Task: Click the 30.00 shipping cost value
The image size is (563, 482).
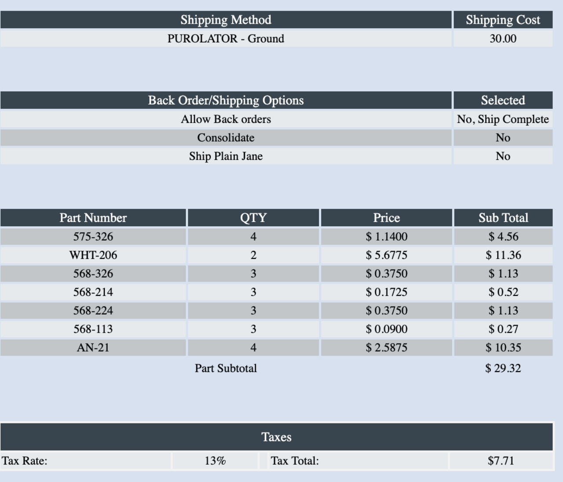Action: (503, 39)
